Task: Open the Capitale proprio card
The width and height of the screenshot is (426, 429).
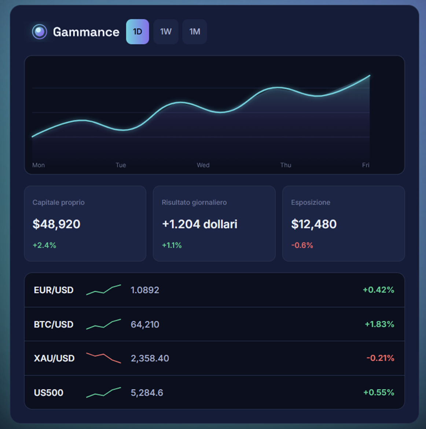Action: click(85, 224)
